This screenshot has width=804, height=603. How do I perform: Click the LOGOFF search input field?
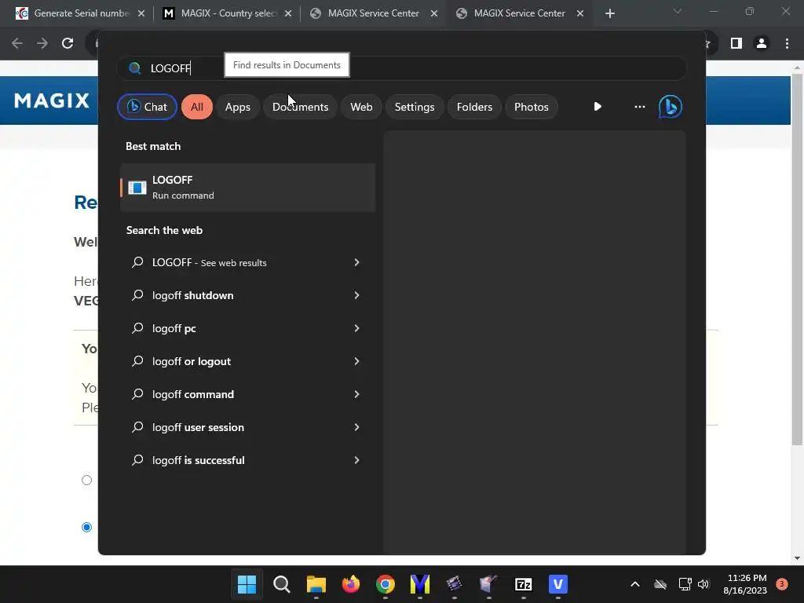click(401, 68)
